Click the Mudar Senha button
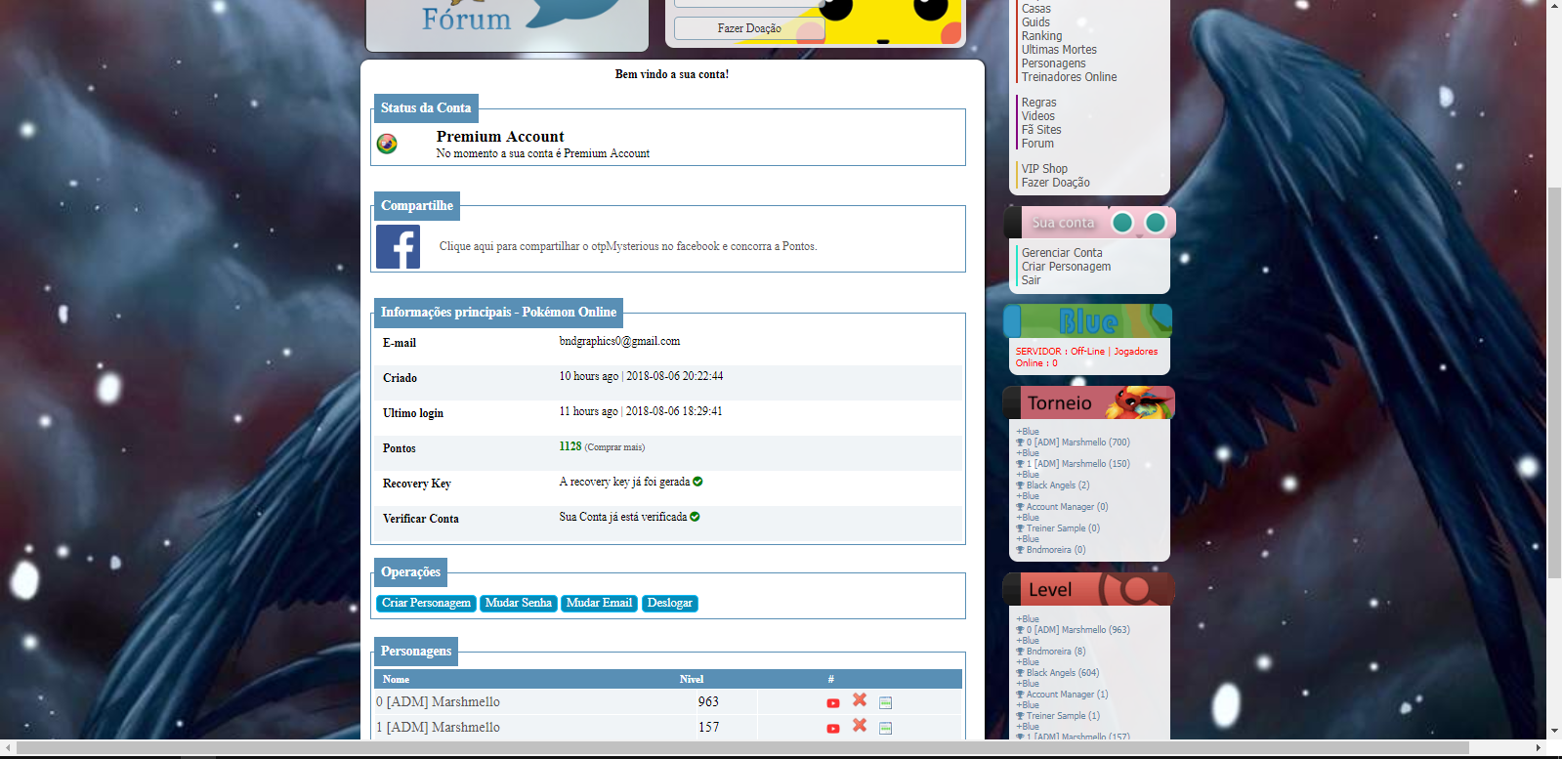 pyautogui.click(x=519, y=604)
